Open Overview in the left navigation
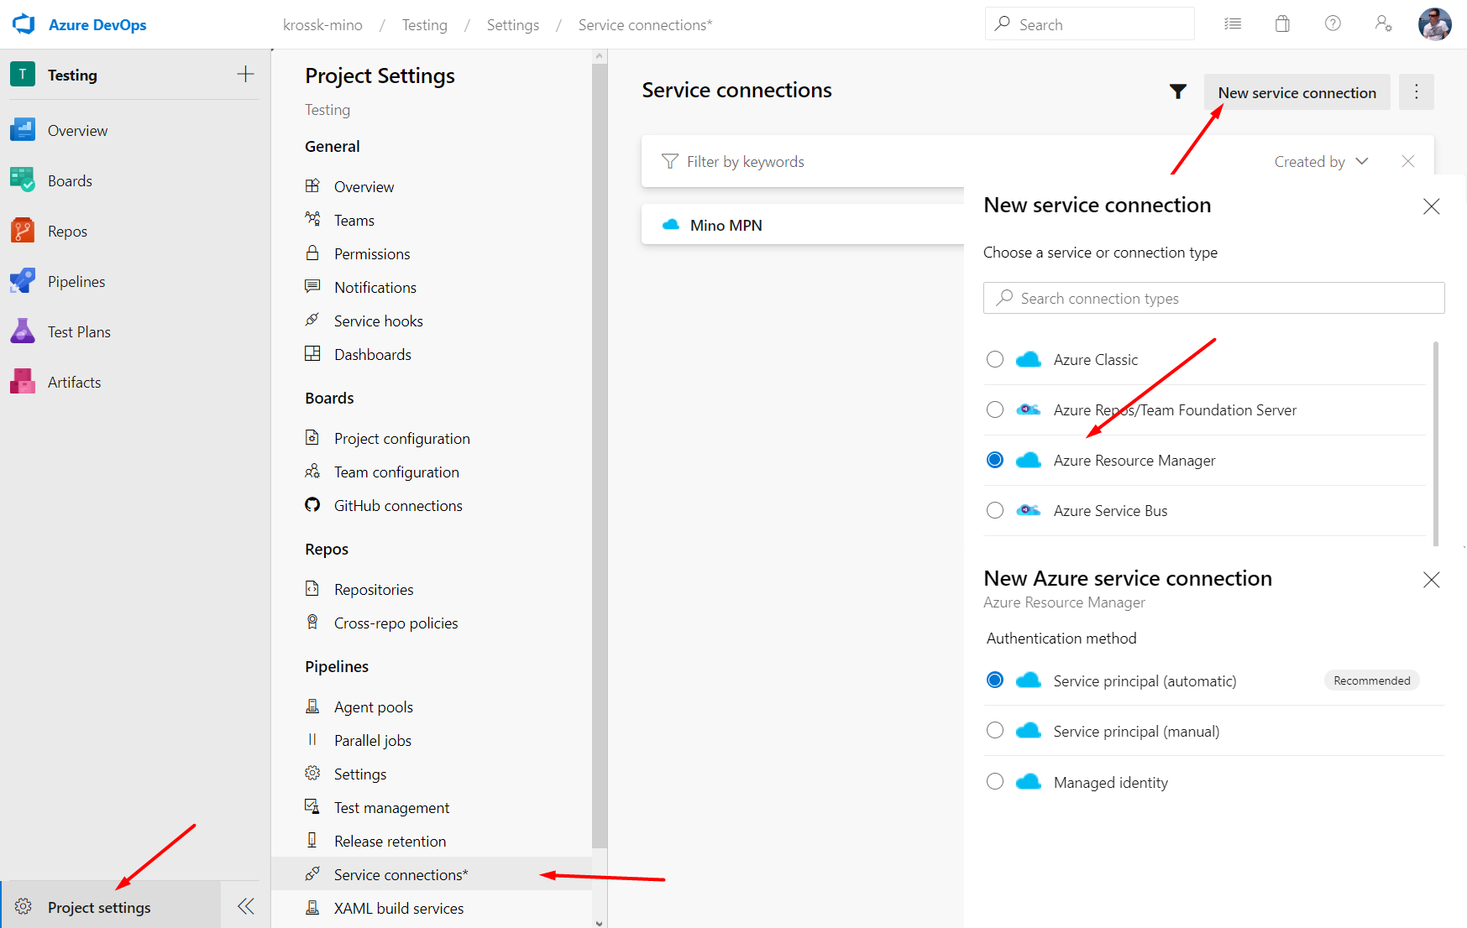 point(77,130)
